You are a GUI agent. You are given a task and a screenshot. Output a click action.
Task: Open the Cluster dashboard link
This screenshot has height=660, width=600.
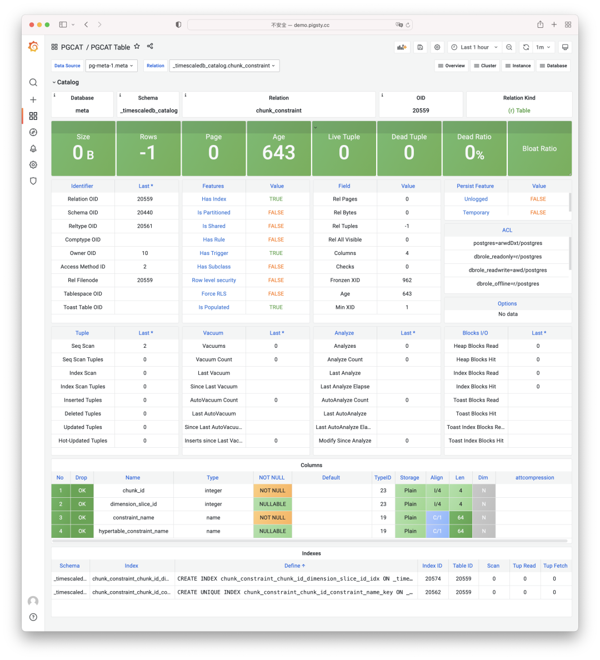[x=484, y=66]
